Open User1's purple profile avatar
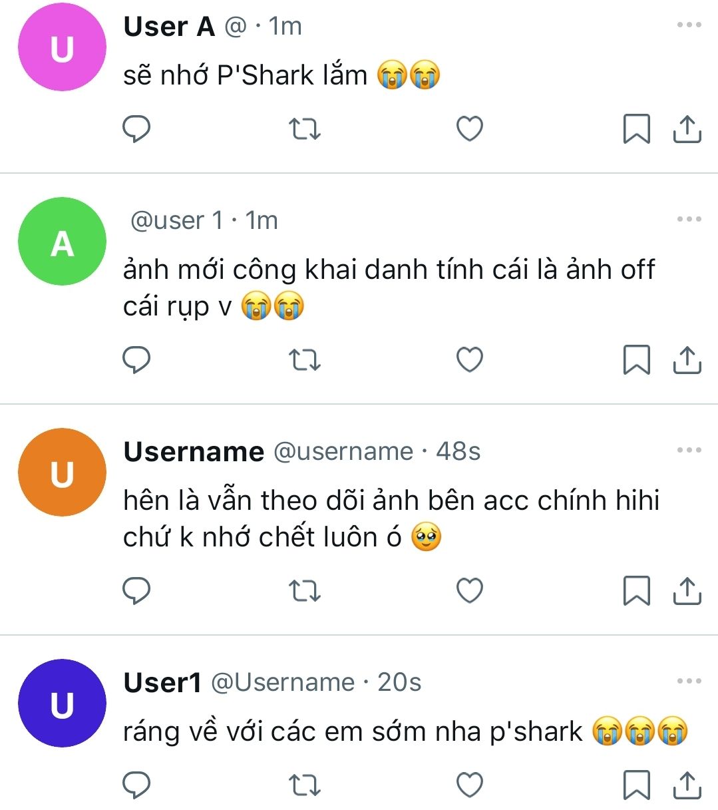This screenshot has width=718, height=810. point(62,704)
